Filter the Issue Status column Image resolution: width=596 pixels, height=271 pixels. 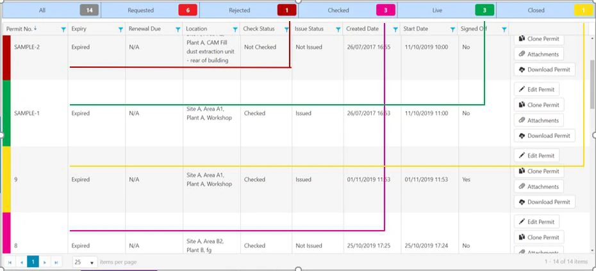coord(338,29)
